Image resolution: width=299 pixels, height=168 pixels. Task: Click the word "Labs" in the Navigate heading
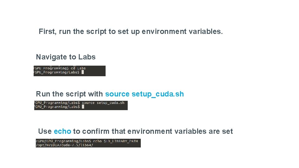pos(87,57)
